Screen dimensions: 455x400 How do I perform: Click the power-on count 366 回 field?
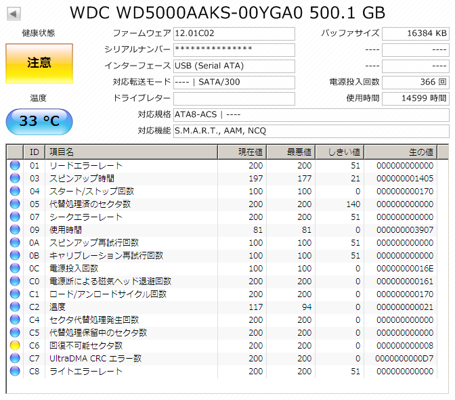[416, 83]
